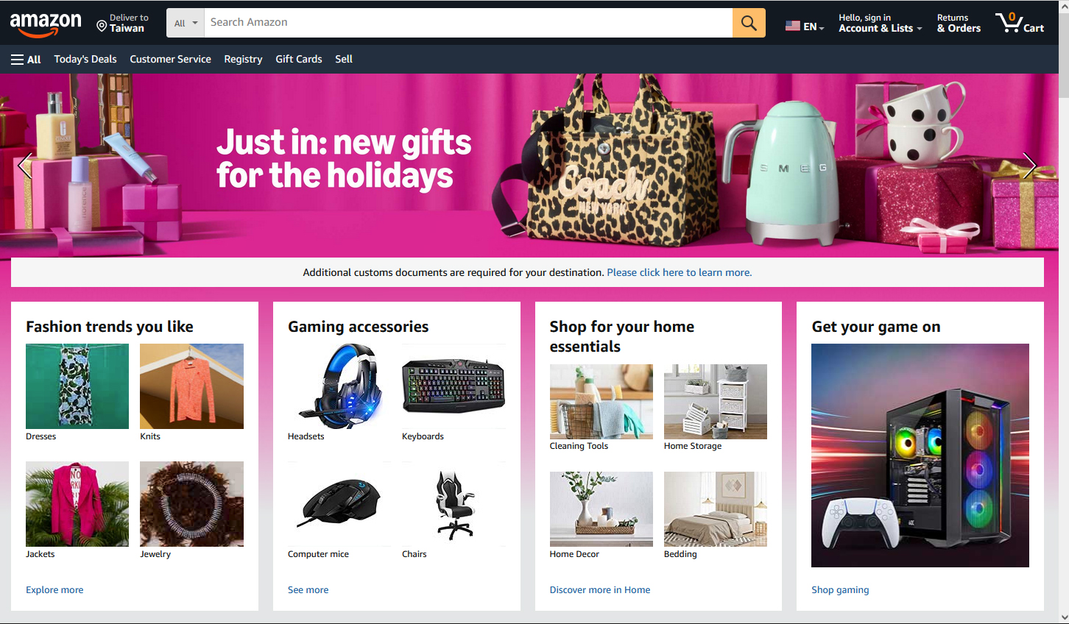Click 'Please click here to learn more' link
Viewport: 1069px width, 624px height.
click(x=680, y=272)
